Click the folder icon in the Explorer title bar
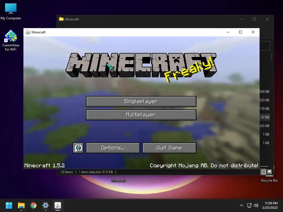 point(61,19)
